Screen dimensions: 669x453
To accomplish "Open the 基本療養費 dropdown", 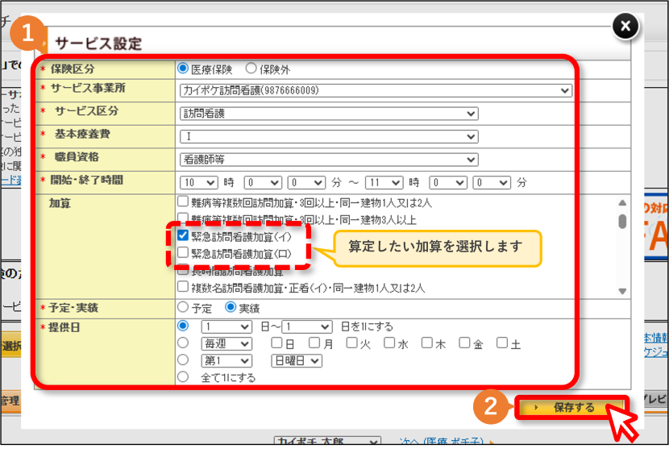I will (x=329, y=136).
